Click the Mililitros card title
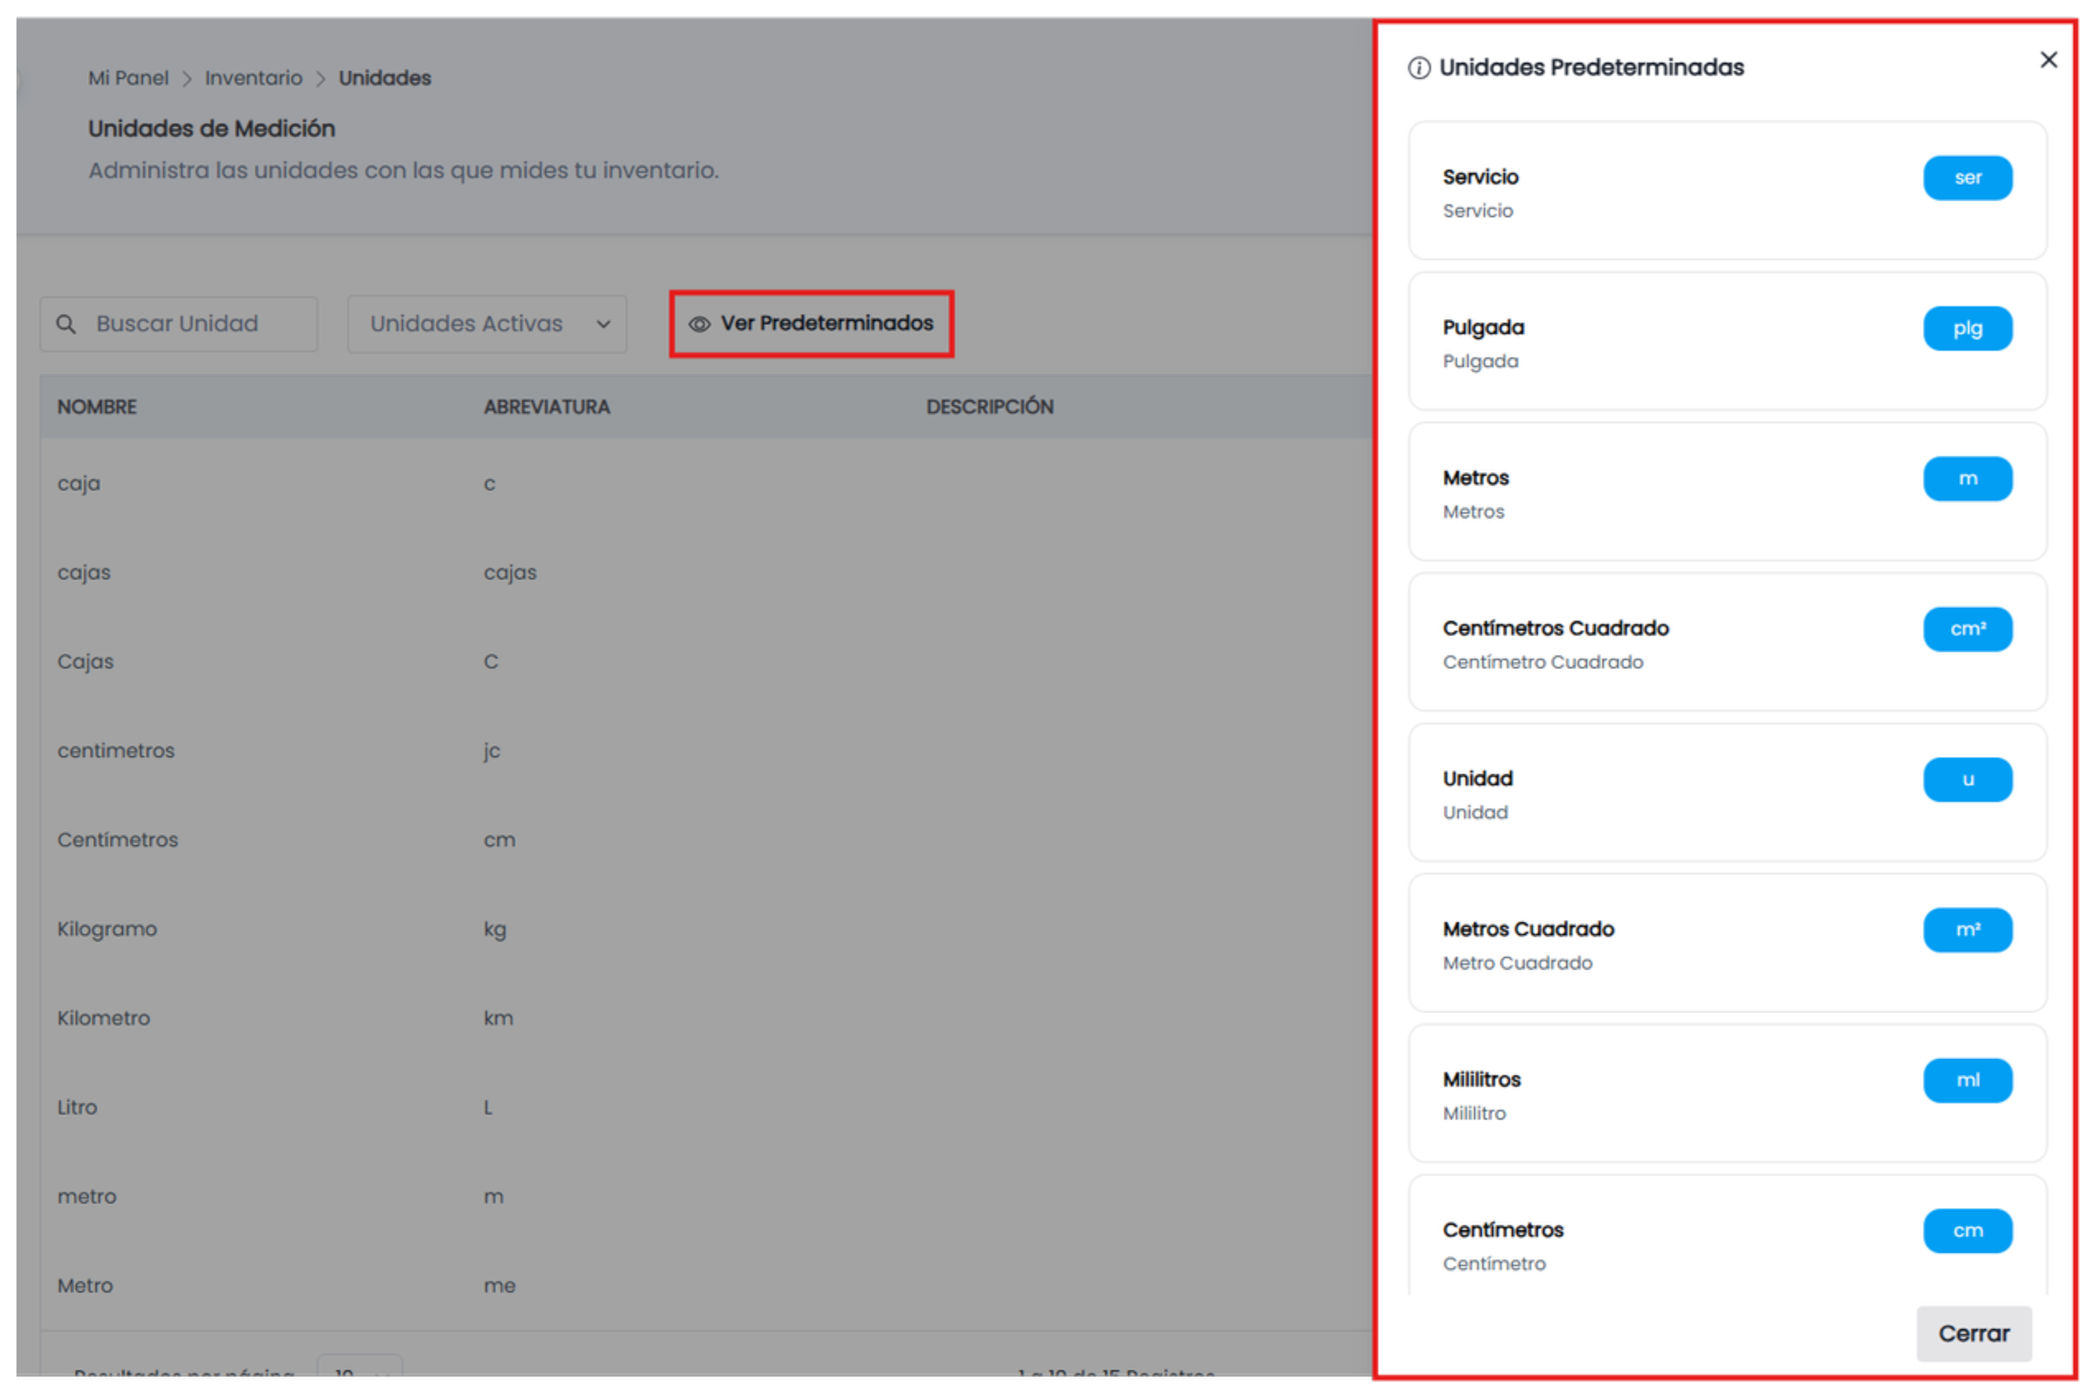 [x=1481, y=1080]
